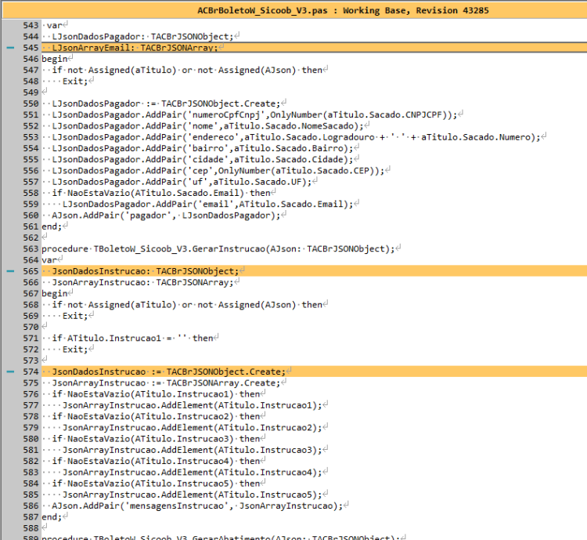Click if not Assigned line 568
Screen dimensions: 587x540
pos(187,305)
